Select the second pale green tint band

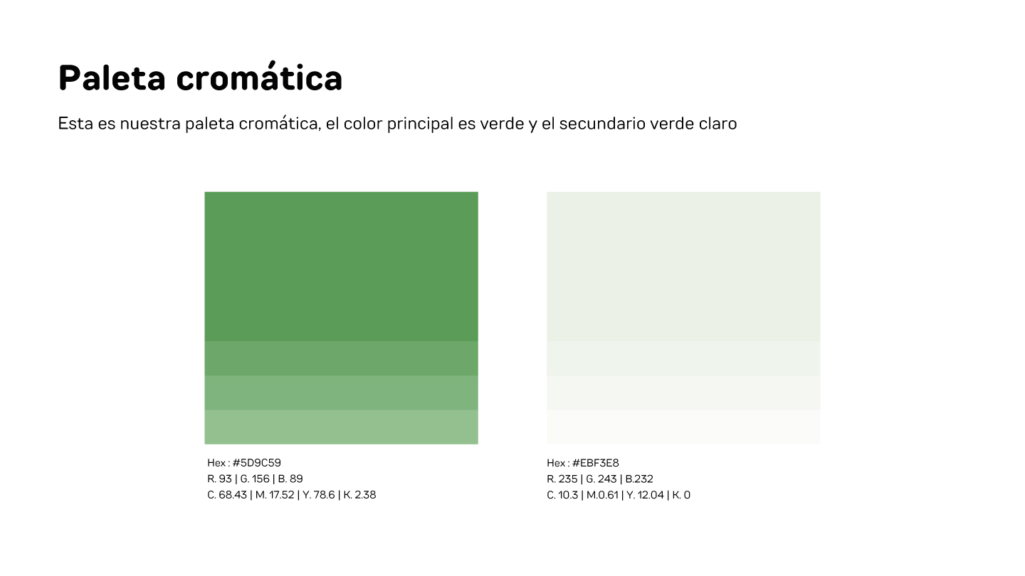(683, 358)
